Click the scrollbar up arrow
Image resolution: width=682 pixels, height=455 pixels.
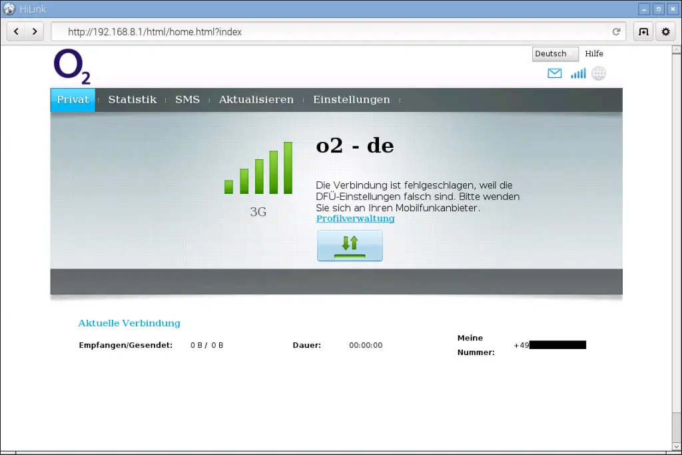pos(677,50)
